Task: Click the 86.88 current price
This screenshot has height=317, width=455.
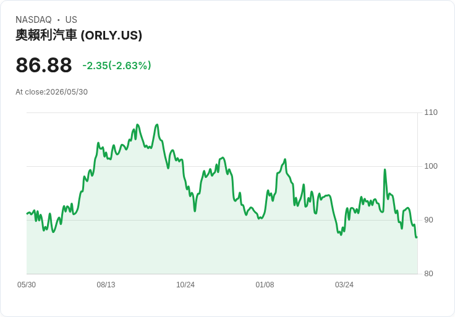Action: coord(44,65)
